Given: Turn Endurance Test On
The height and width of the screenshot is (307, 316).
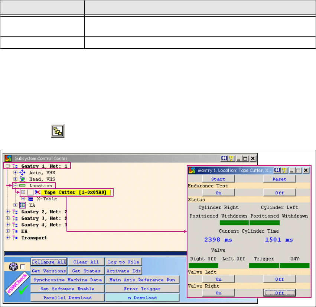Looking at the screenshot, I should tap(218, 193).
